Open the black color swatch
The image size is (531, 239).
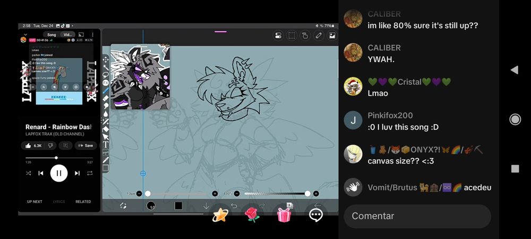point(178,206)
